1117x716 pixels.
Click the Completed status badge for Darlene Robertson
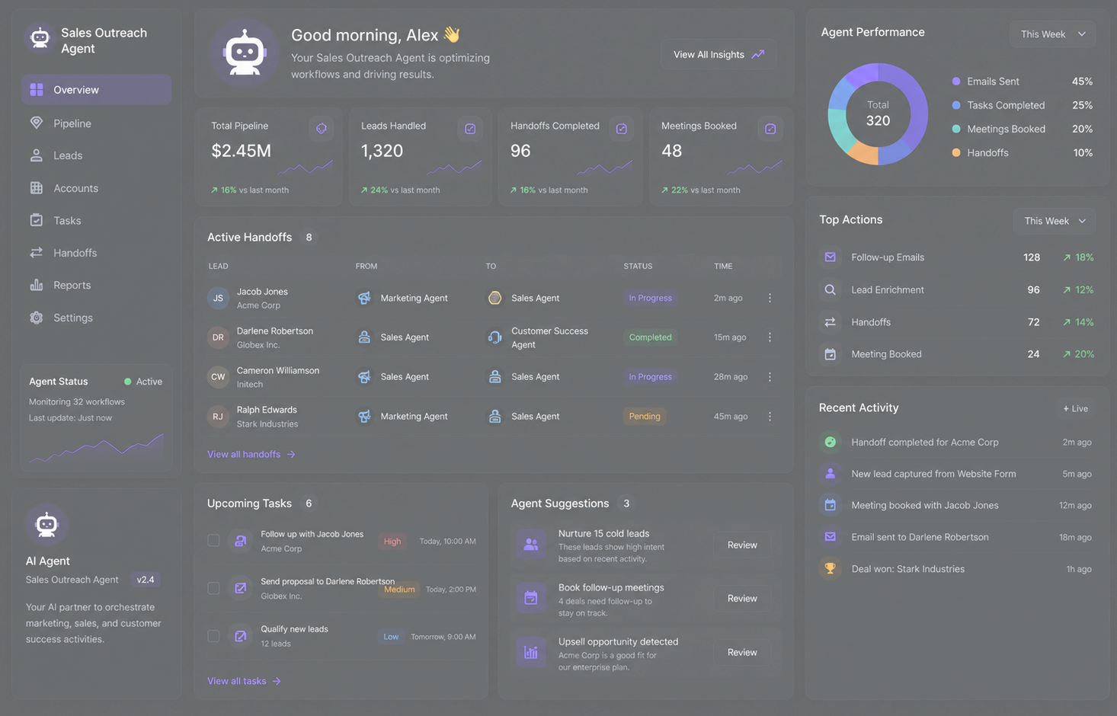(650, 337)
